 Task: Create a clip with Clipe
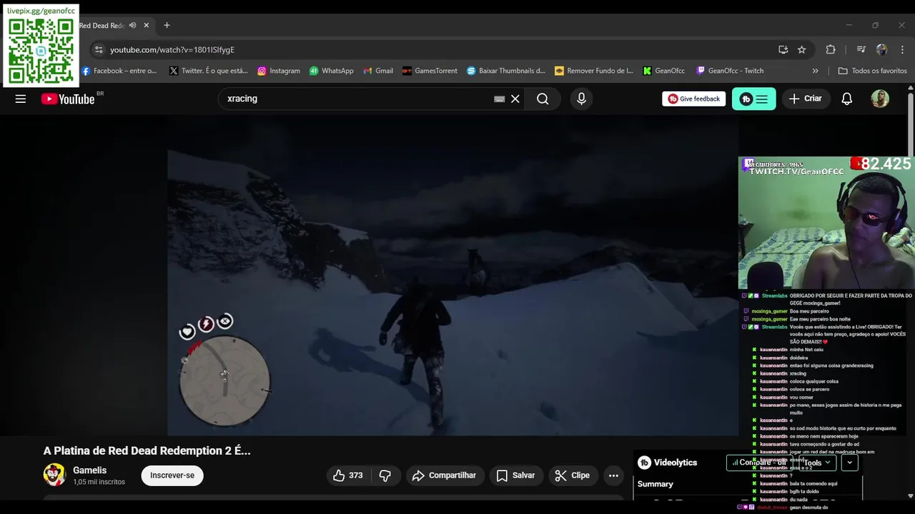pyautogui.click(x=573, y=475)
